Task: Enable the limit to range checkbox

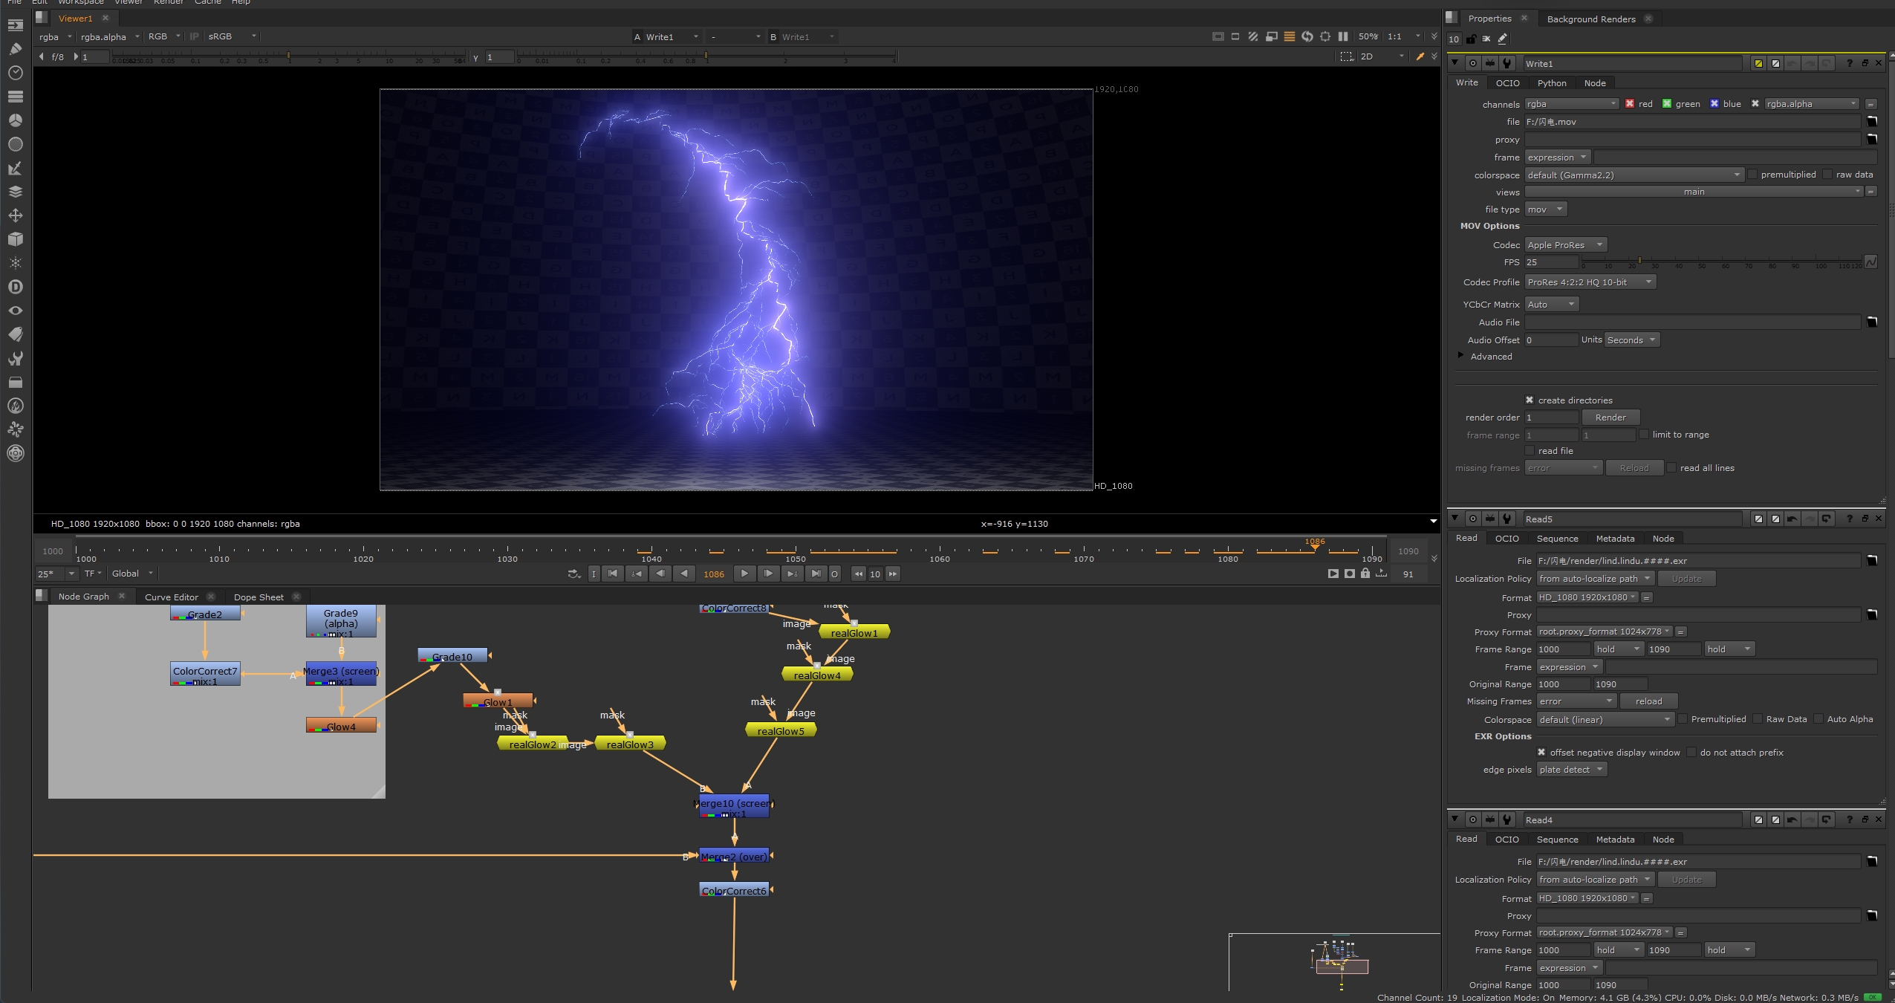Action: click(x=1644, y=435)
